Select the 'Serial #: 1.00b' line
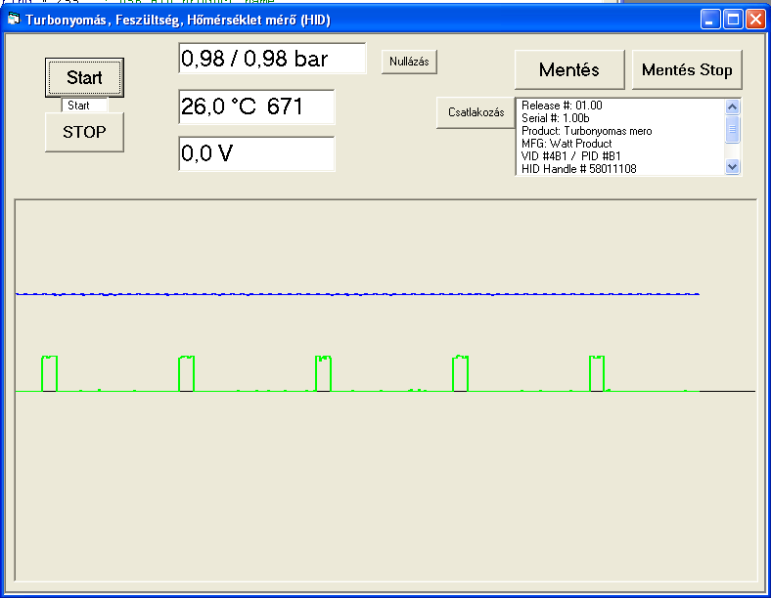This screenshot has height=598, width=771. [555, 118]
